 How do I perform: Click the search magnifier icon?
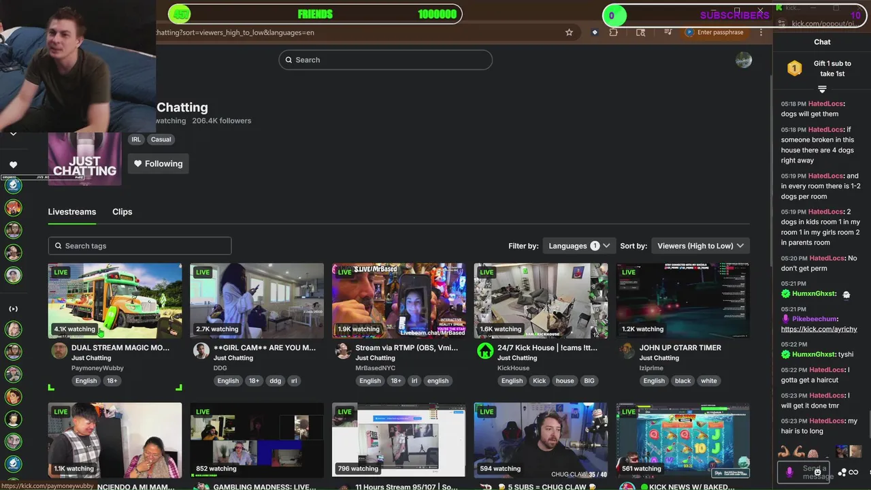[289, 60]
